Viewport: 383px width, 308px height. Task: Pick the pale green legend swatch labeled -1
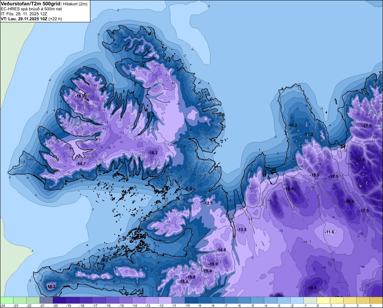click(310, 300)
